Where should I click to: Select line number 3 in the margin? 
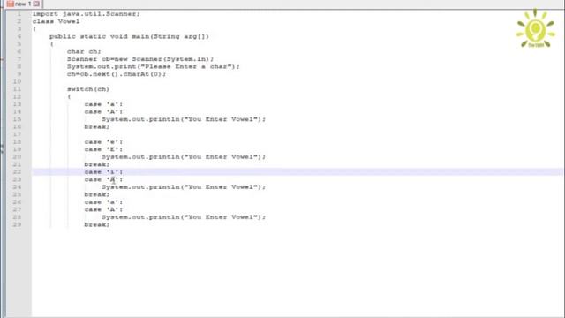click(x=19, y=29)
